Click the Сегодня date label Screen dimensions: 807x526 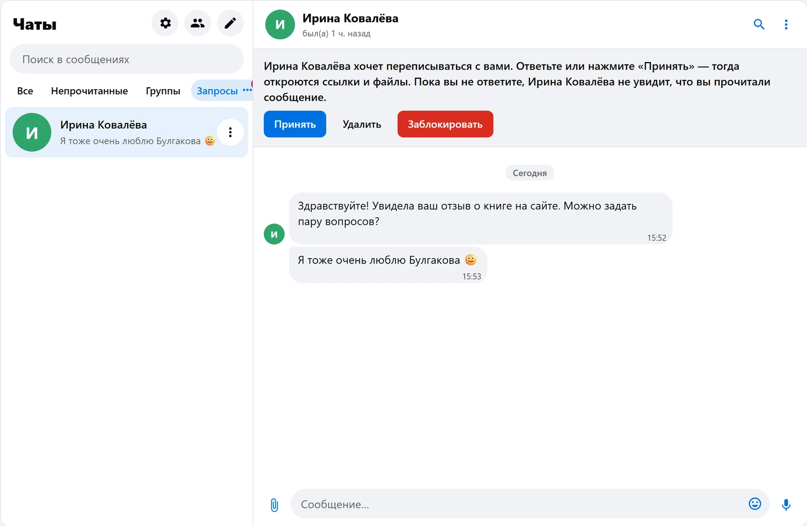(530, 173)
